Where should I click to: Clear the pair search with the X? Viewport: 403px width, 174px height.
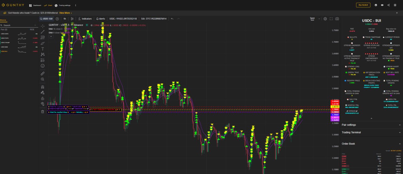[36, 25]
